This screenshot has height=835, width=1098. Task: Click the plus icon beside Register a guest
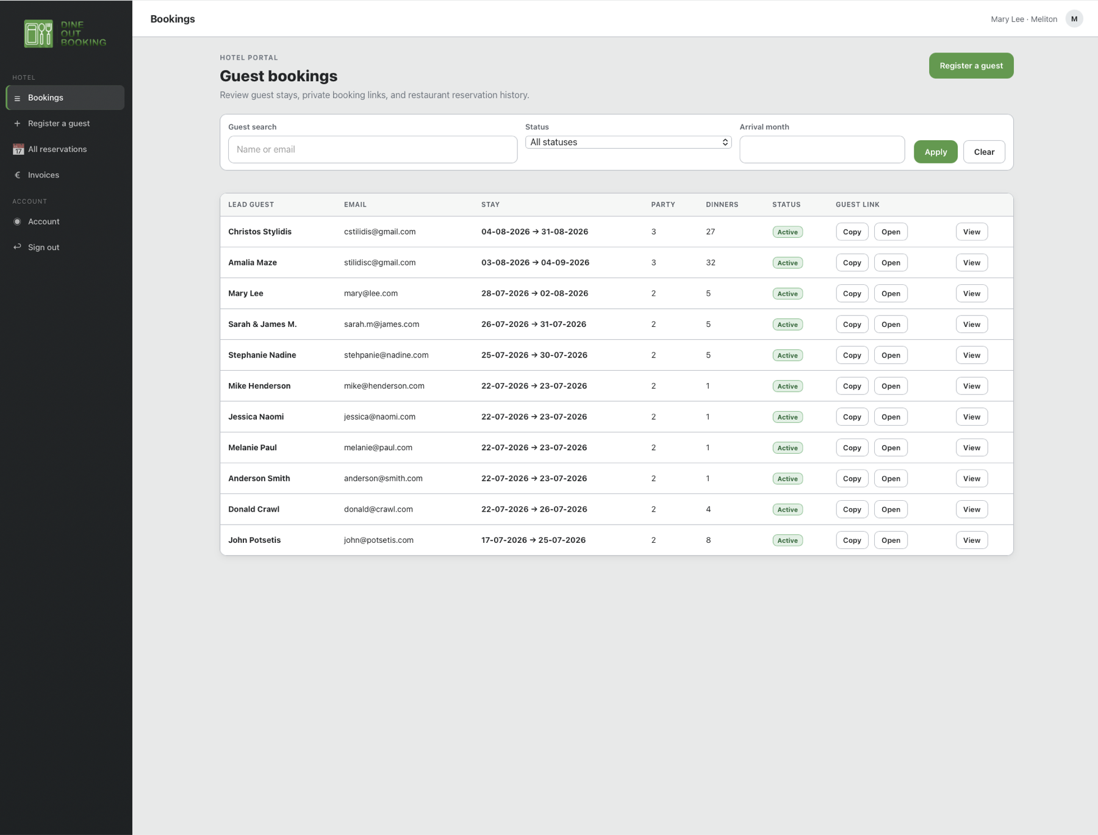pos(17,123)
